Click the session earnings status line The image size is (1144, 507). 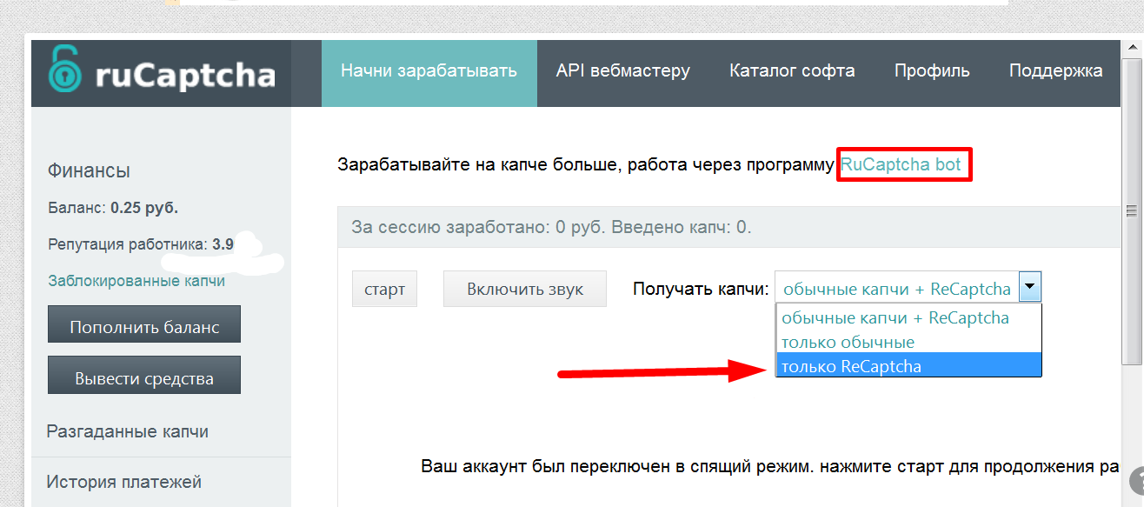click(551, 228)
